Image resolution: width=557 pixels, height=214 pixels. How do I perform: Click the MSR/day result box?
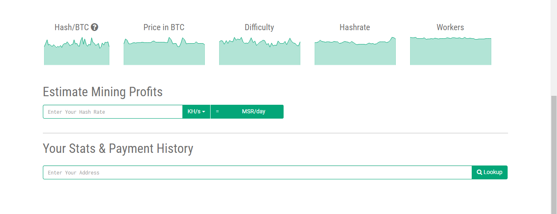coord(253,112)
